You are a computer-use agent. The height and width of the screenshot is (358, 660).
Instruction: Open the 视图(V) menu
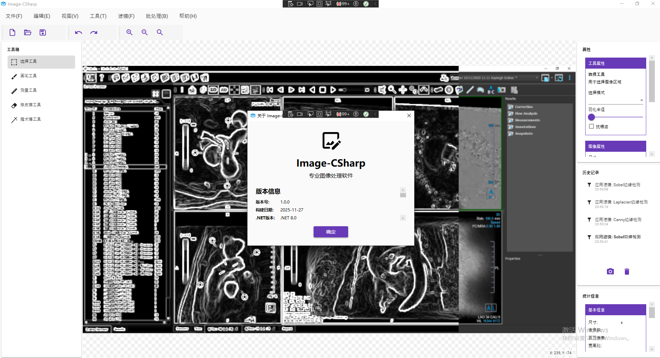coord(70,16)
